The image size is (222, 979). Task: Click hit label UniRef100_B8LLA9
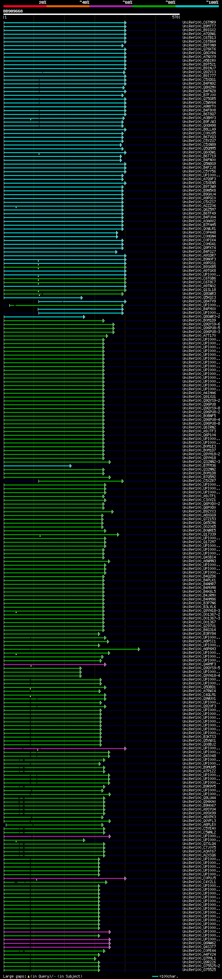click(x=199, y=129)
